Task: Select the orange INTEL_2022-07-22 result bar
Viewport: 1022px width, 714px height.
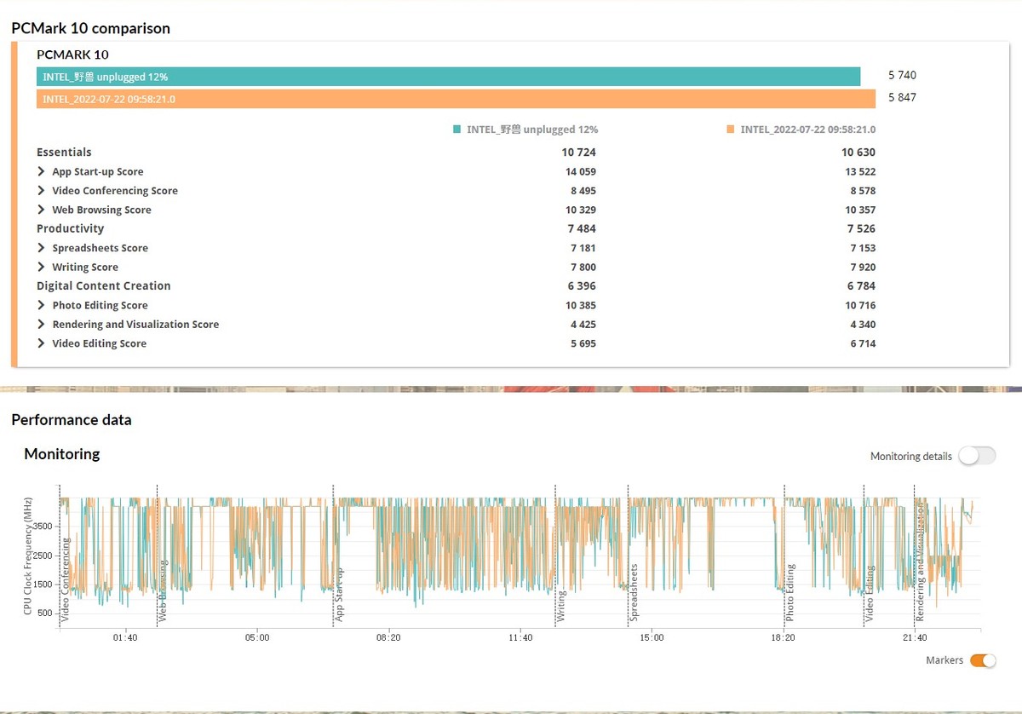Action: coord(456,99)
